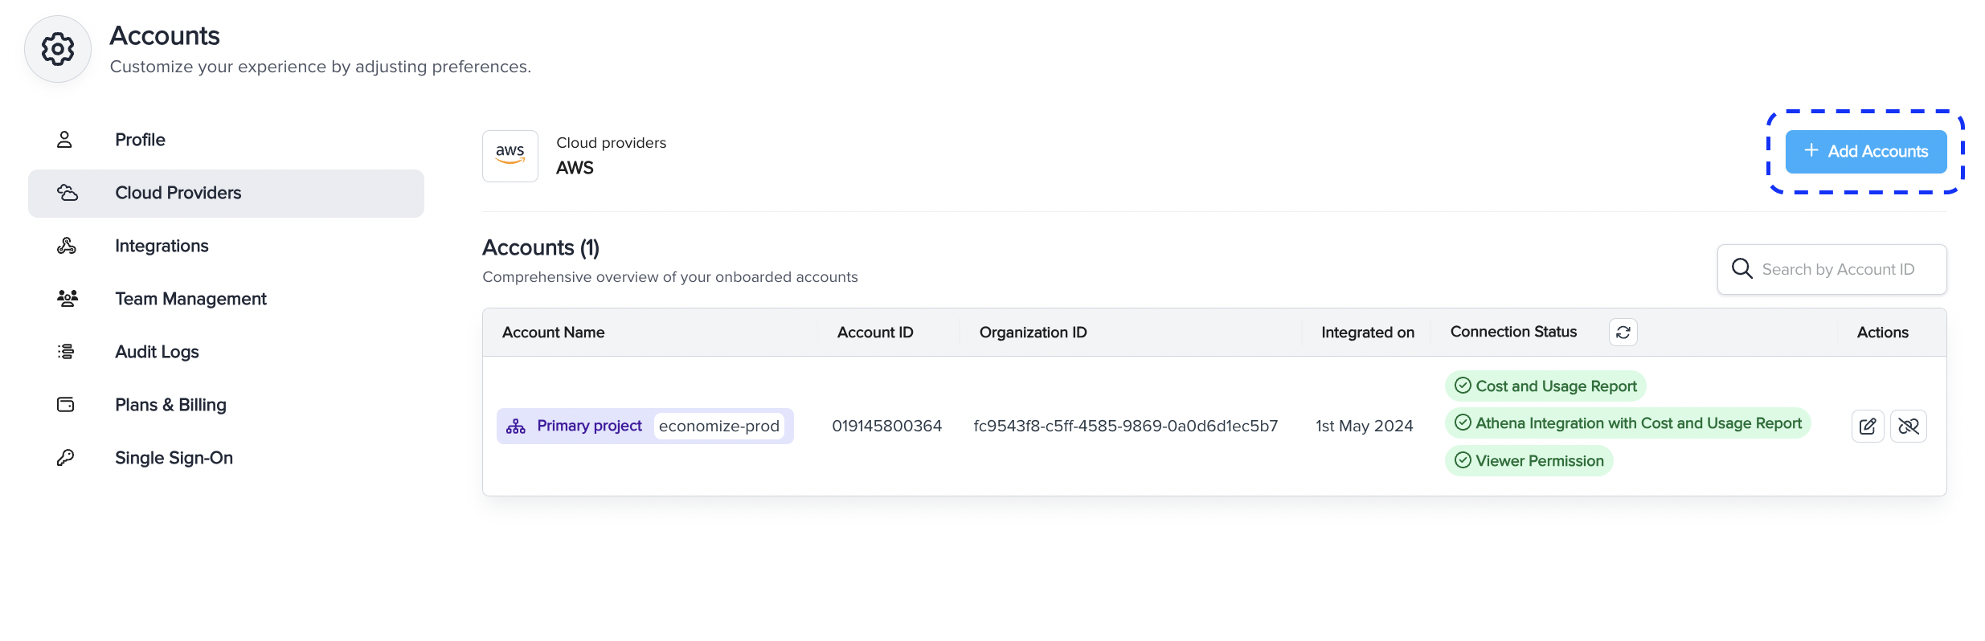Click the economize-prod account name tag
The image size is (1985, 641).
pyautogui.click(x=718, y=426)
